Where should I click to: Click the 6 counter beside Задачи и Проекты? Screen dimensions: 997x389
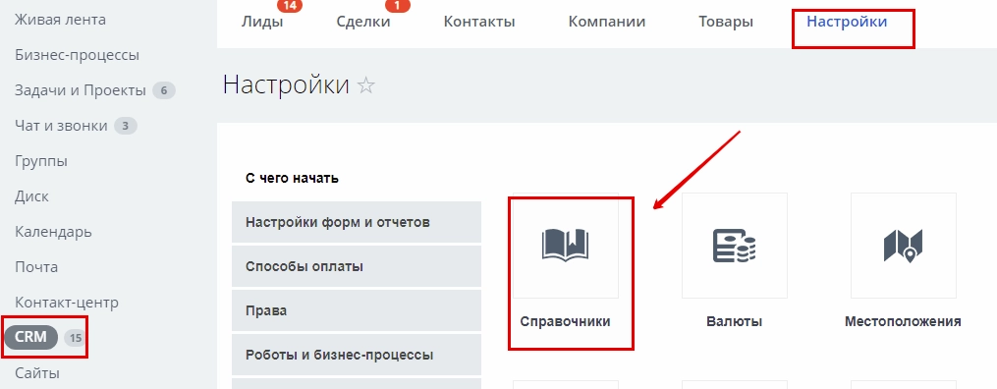(163, 91)
